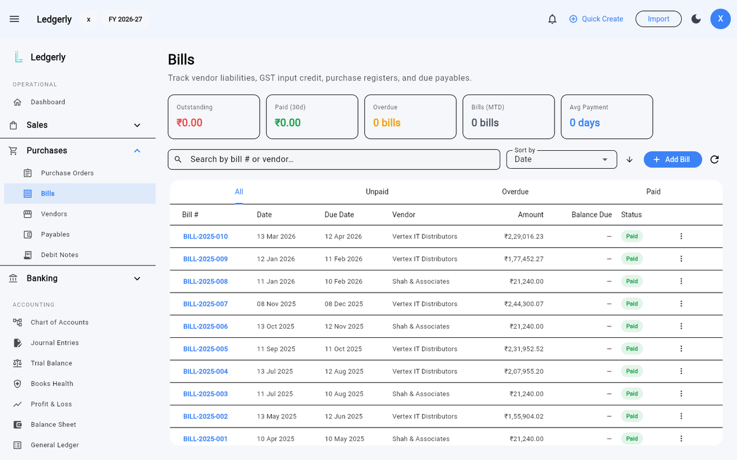Open more actions for BILL-2025-005
Viewport: 737px width, 460px height.
681,348
